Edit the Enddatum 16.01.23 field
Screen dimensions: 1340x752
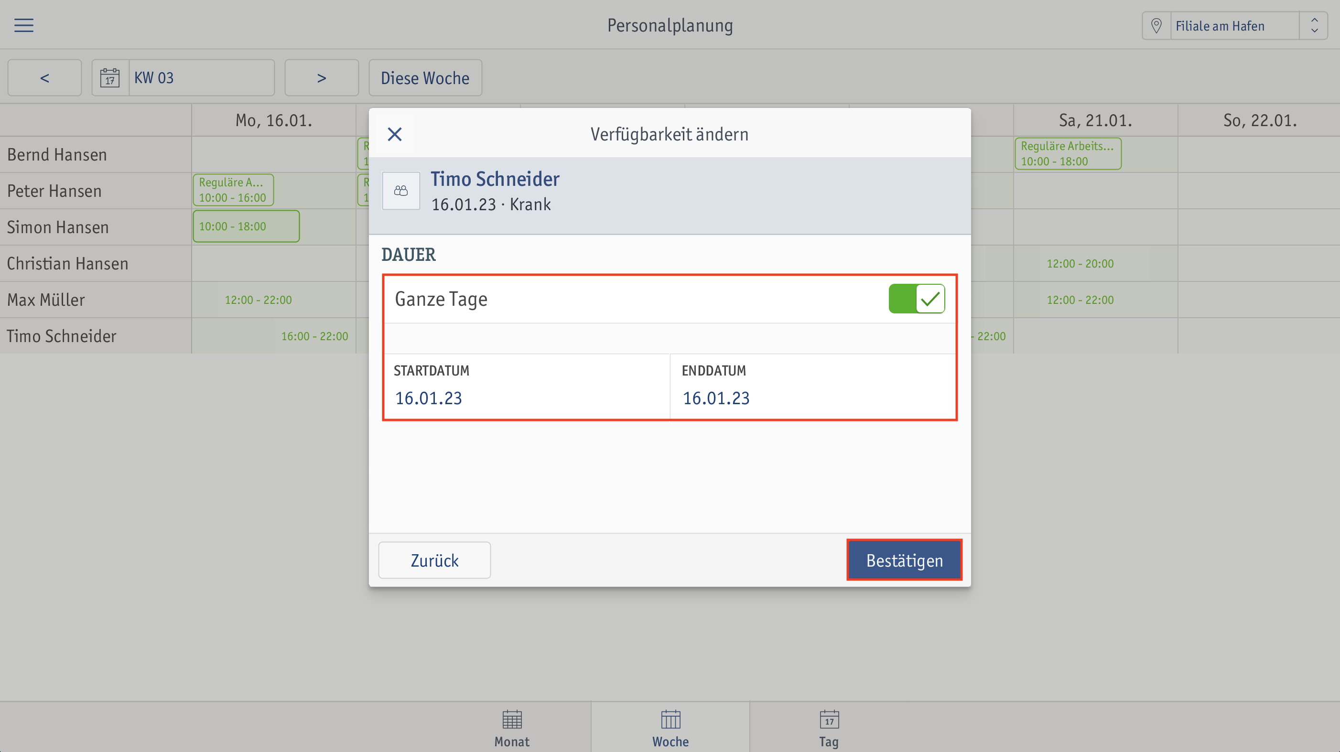[812, 387]
